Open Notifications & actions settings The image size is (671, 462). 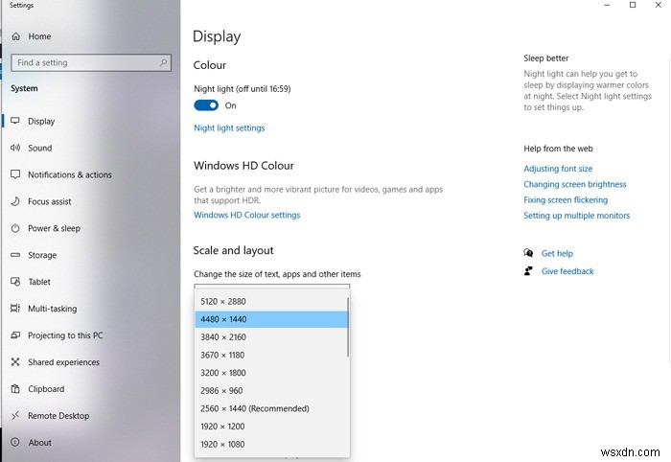pyautogui.click(x=70, y=174)
